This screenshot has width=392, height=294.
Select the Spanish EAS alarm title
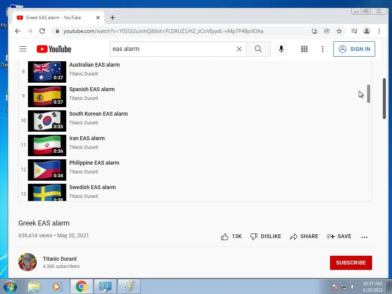[x=92, y=89]
